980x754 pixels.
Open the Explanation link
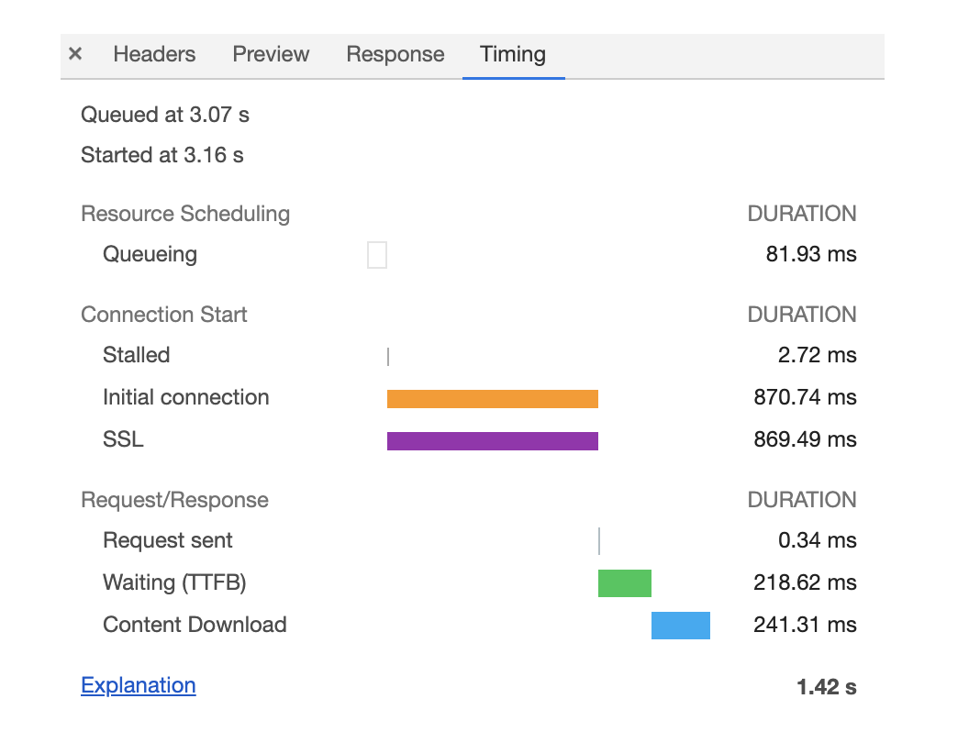(139, 685)
